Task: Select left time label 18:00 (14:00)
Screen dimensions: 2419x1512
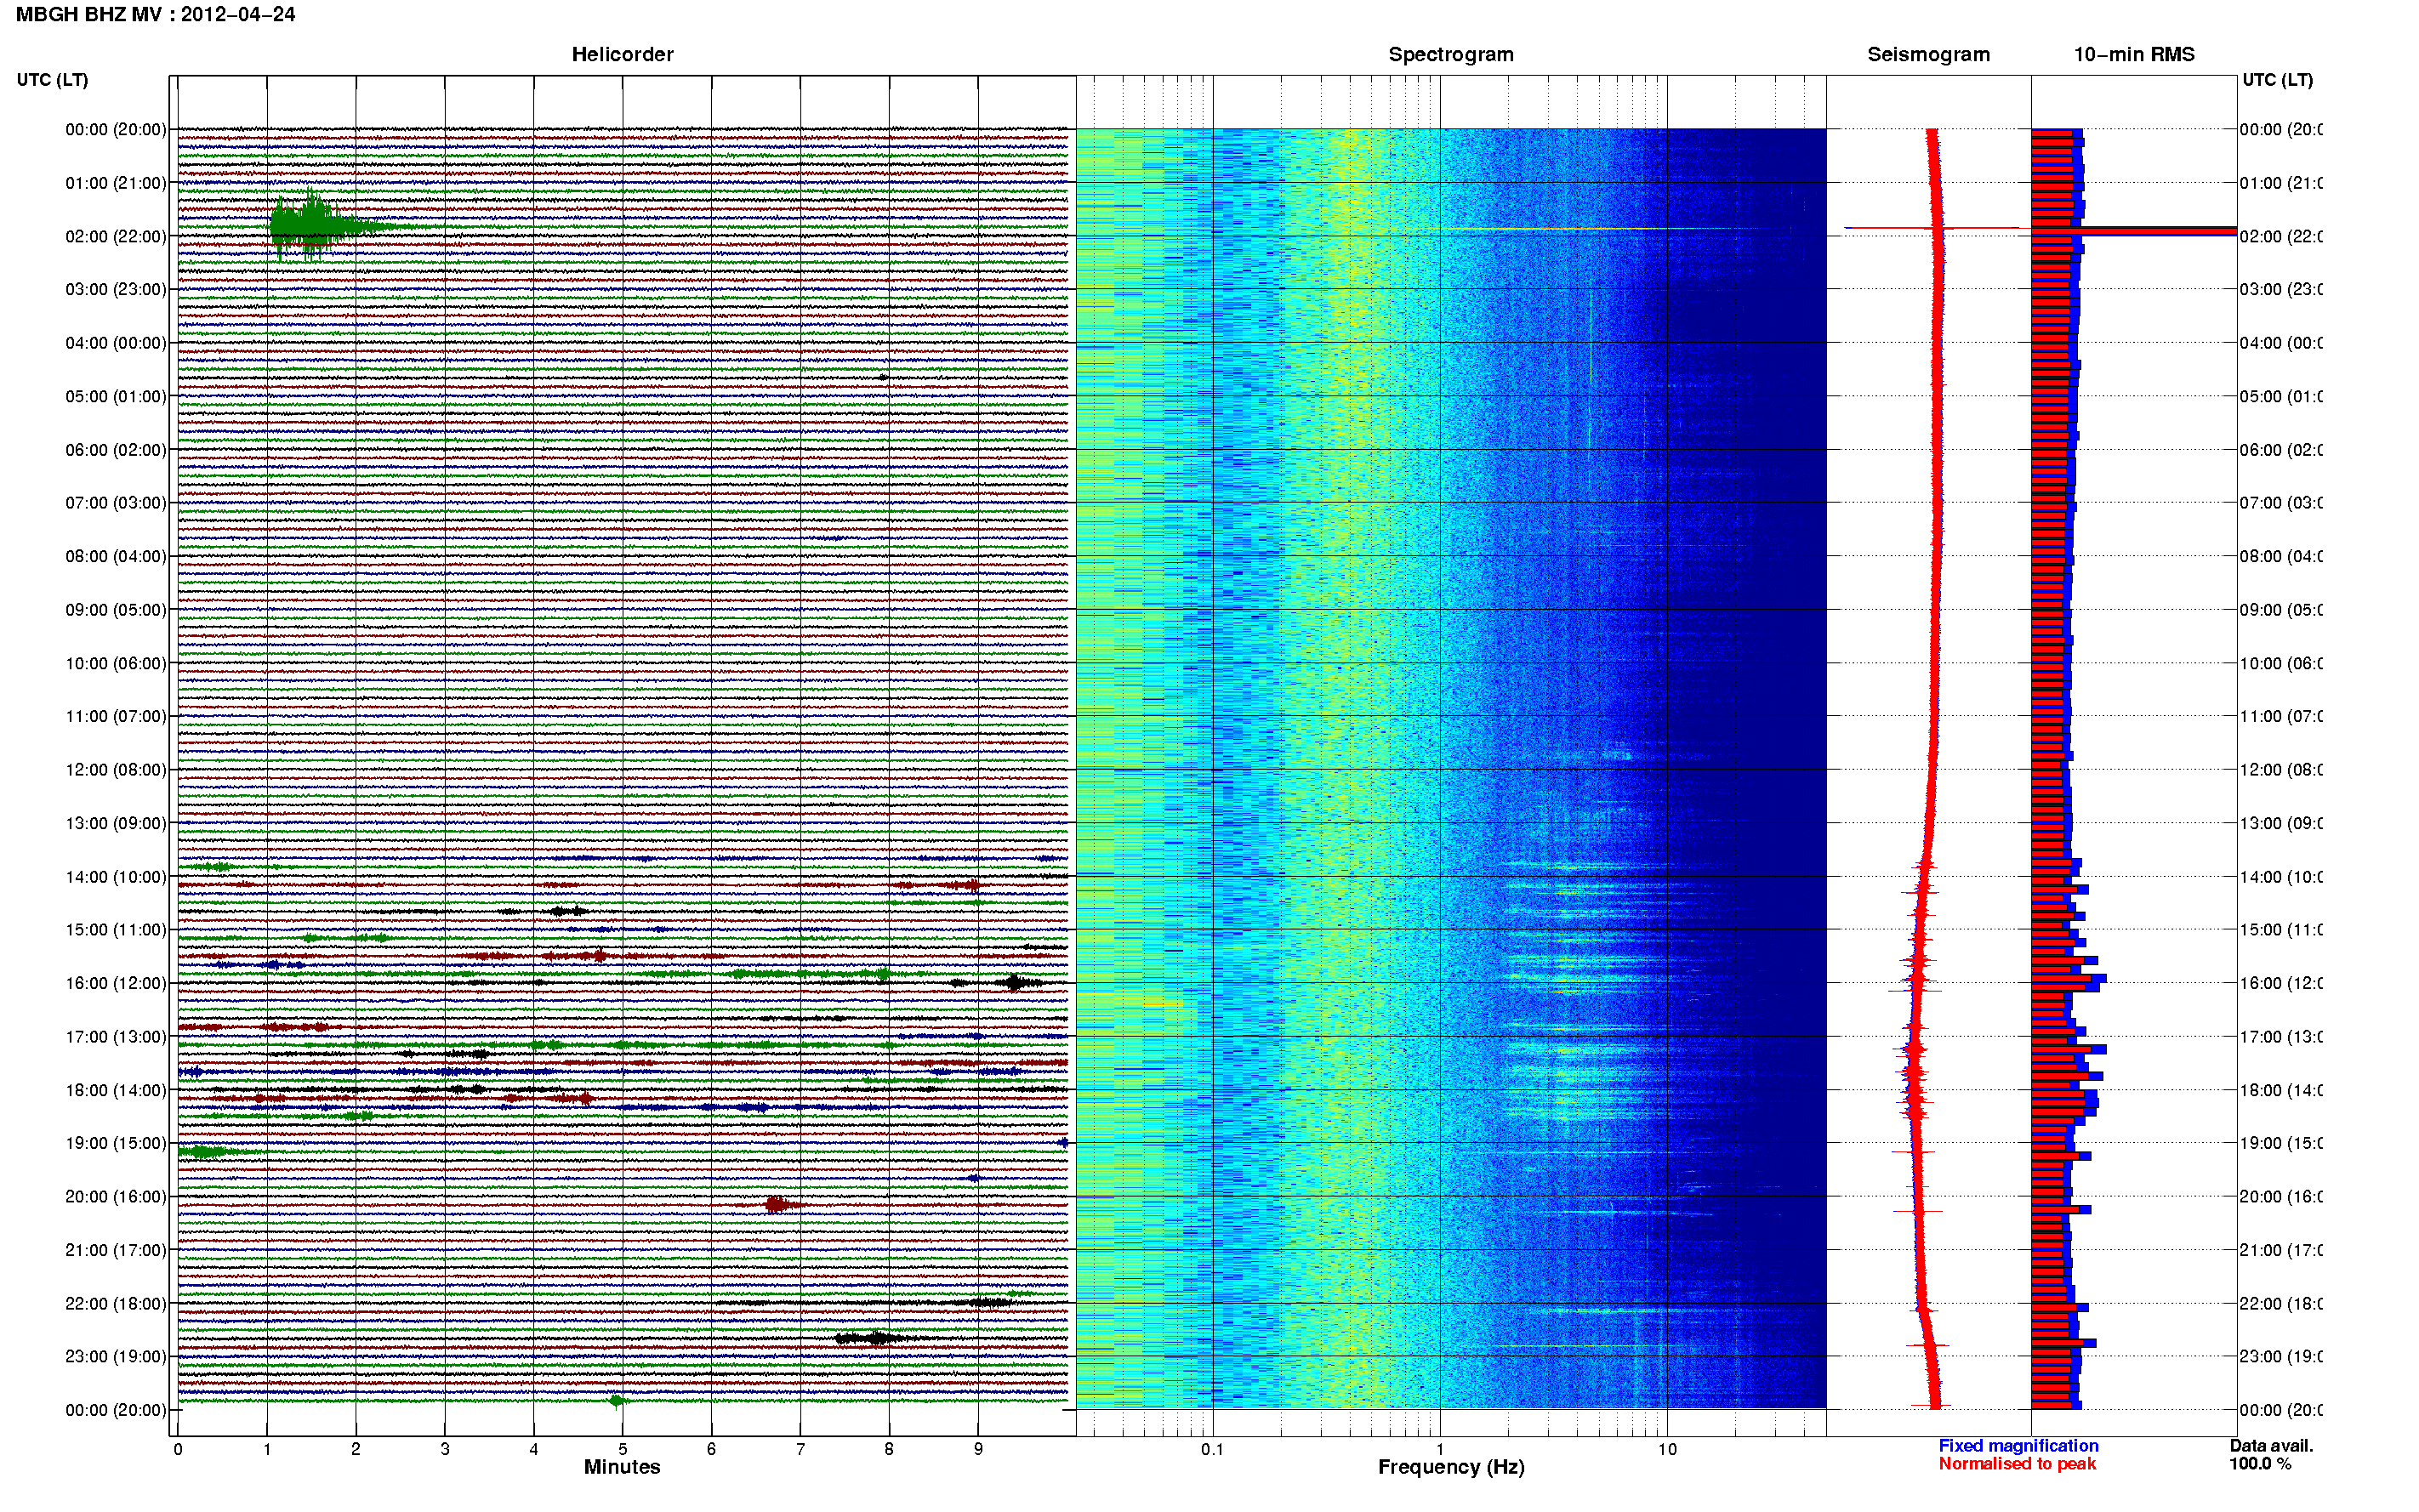Action: [116, 1090]
